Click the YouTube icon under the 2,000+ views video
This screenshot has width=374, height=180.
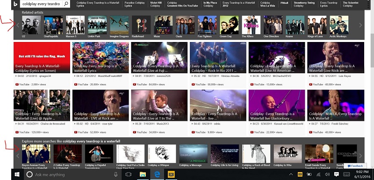(x=17, y=84)
